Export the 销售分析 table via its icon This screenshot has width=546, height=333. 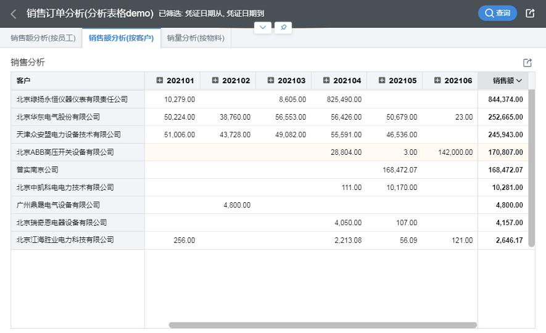tap(527, 63)
